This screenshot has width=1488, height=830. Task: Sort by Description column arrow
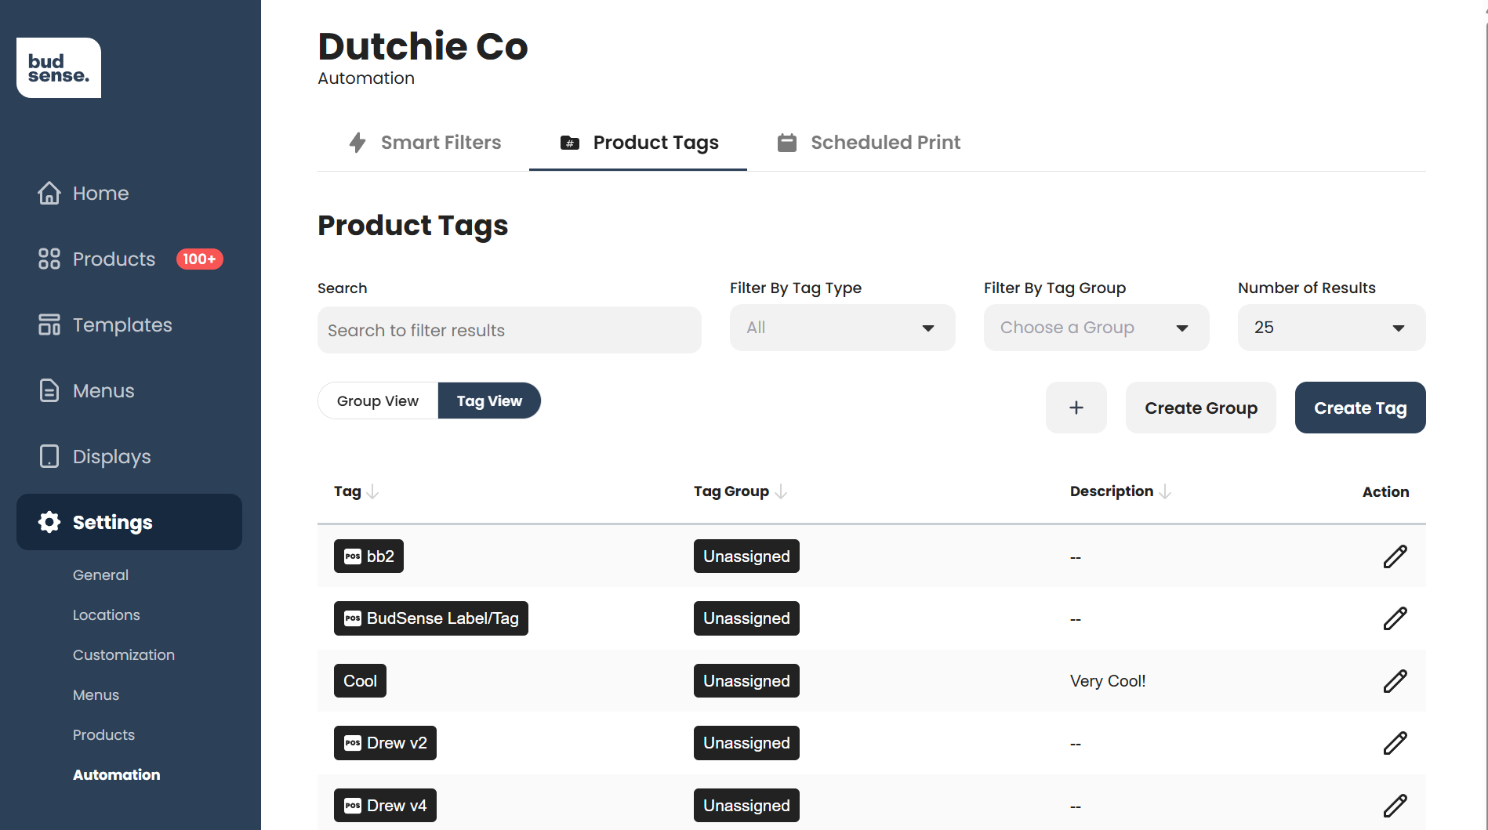(1165, 491)
